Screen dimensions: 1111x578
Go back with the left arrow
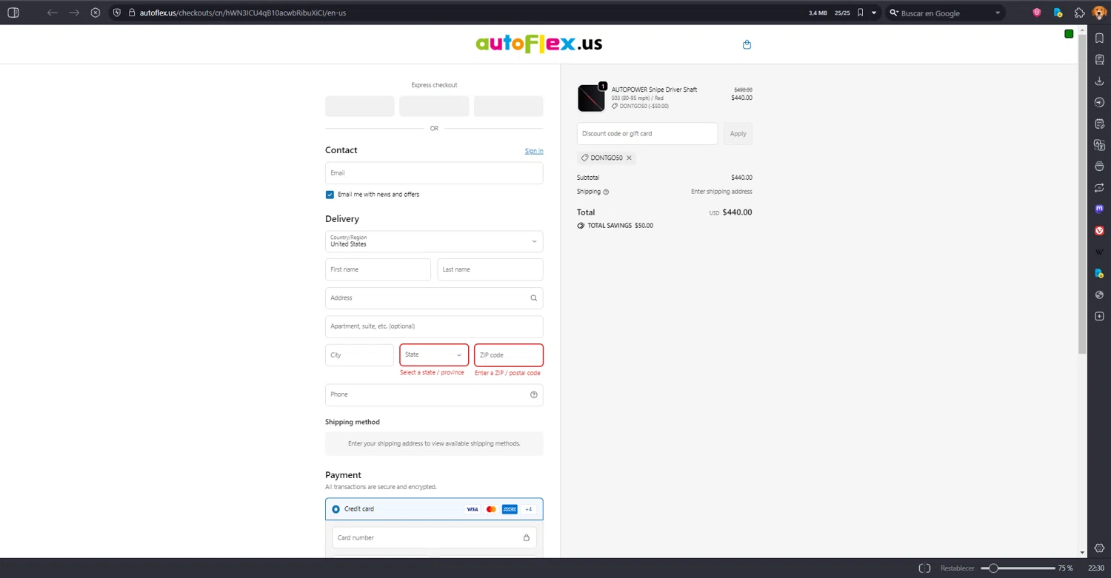[52, 13]
